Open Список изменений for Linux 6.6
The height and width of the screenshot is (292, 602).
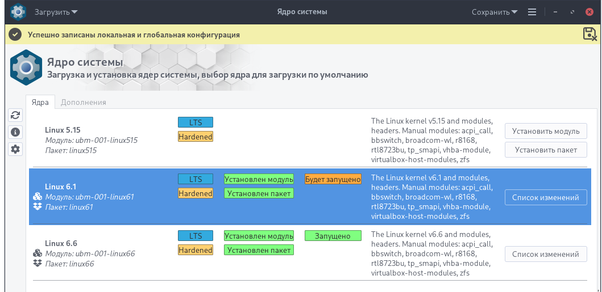tap(546, 254)
